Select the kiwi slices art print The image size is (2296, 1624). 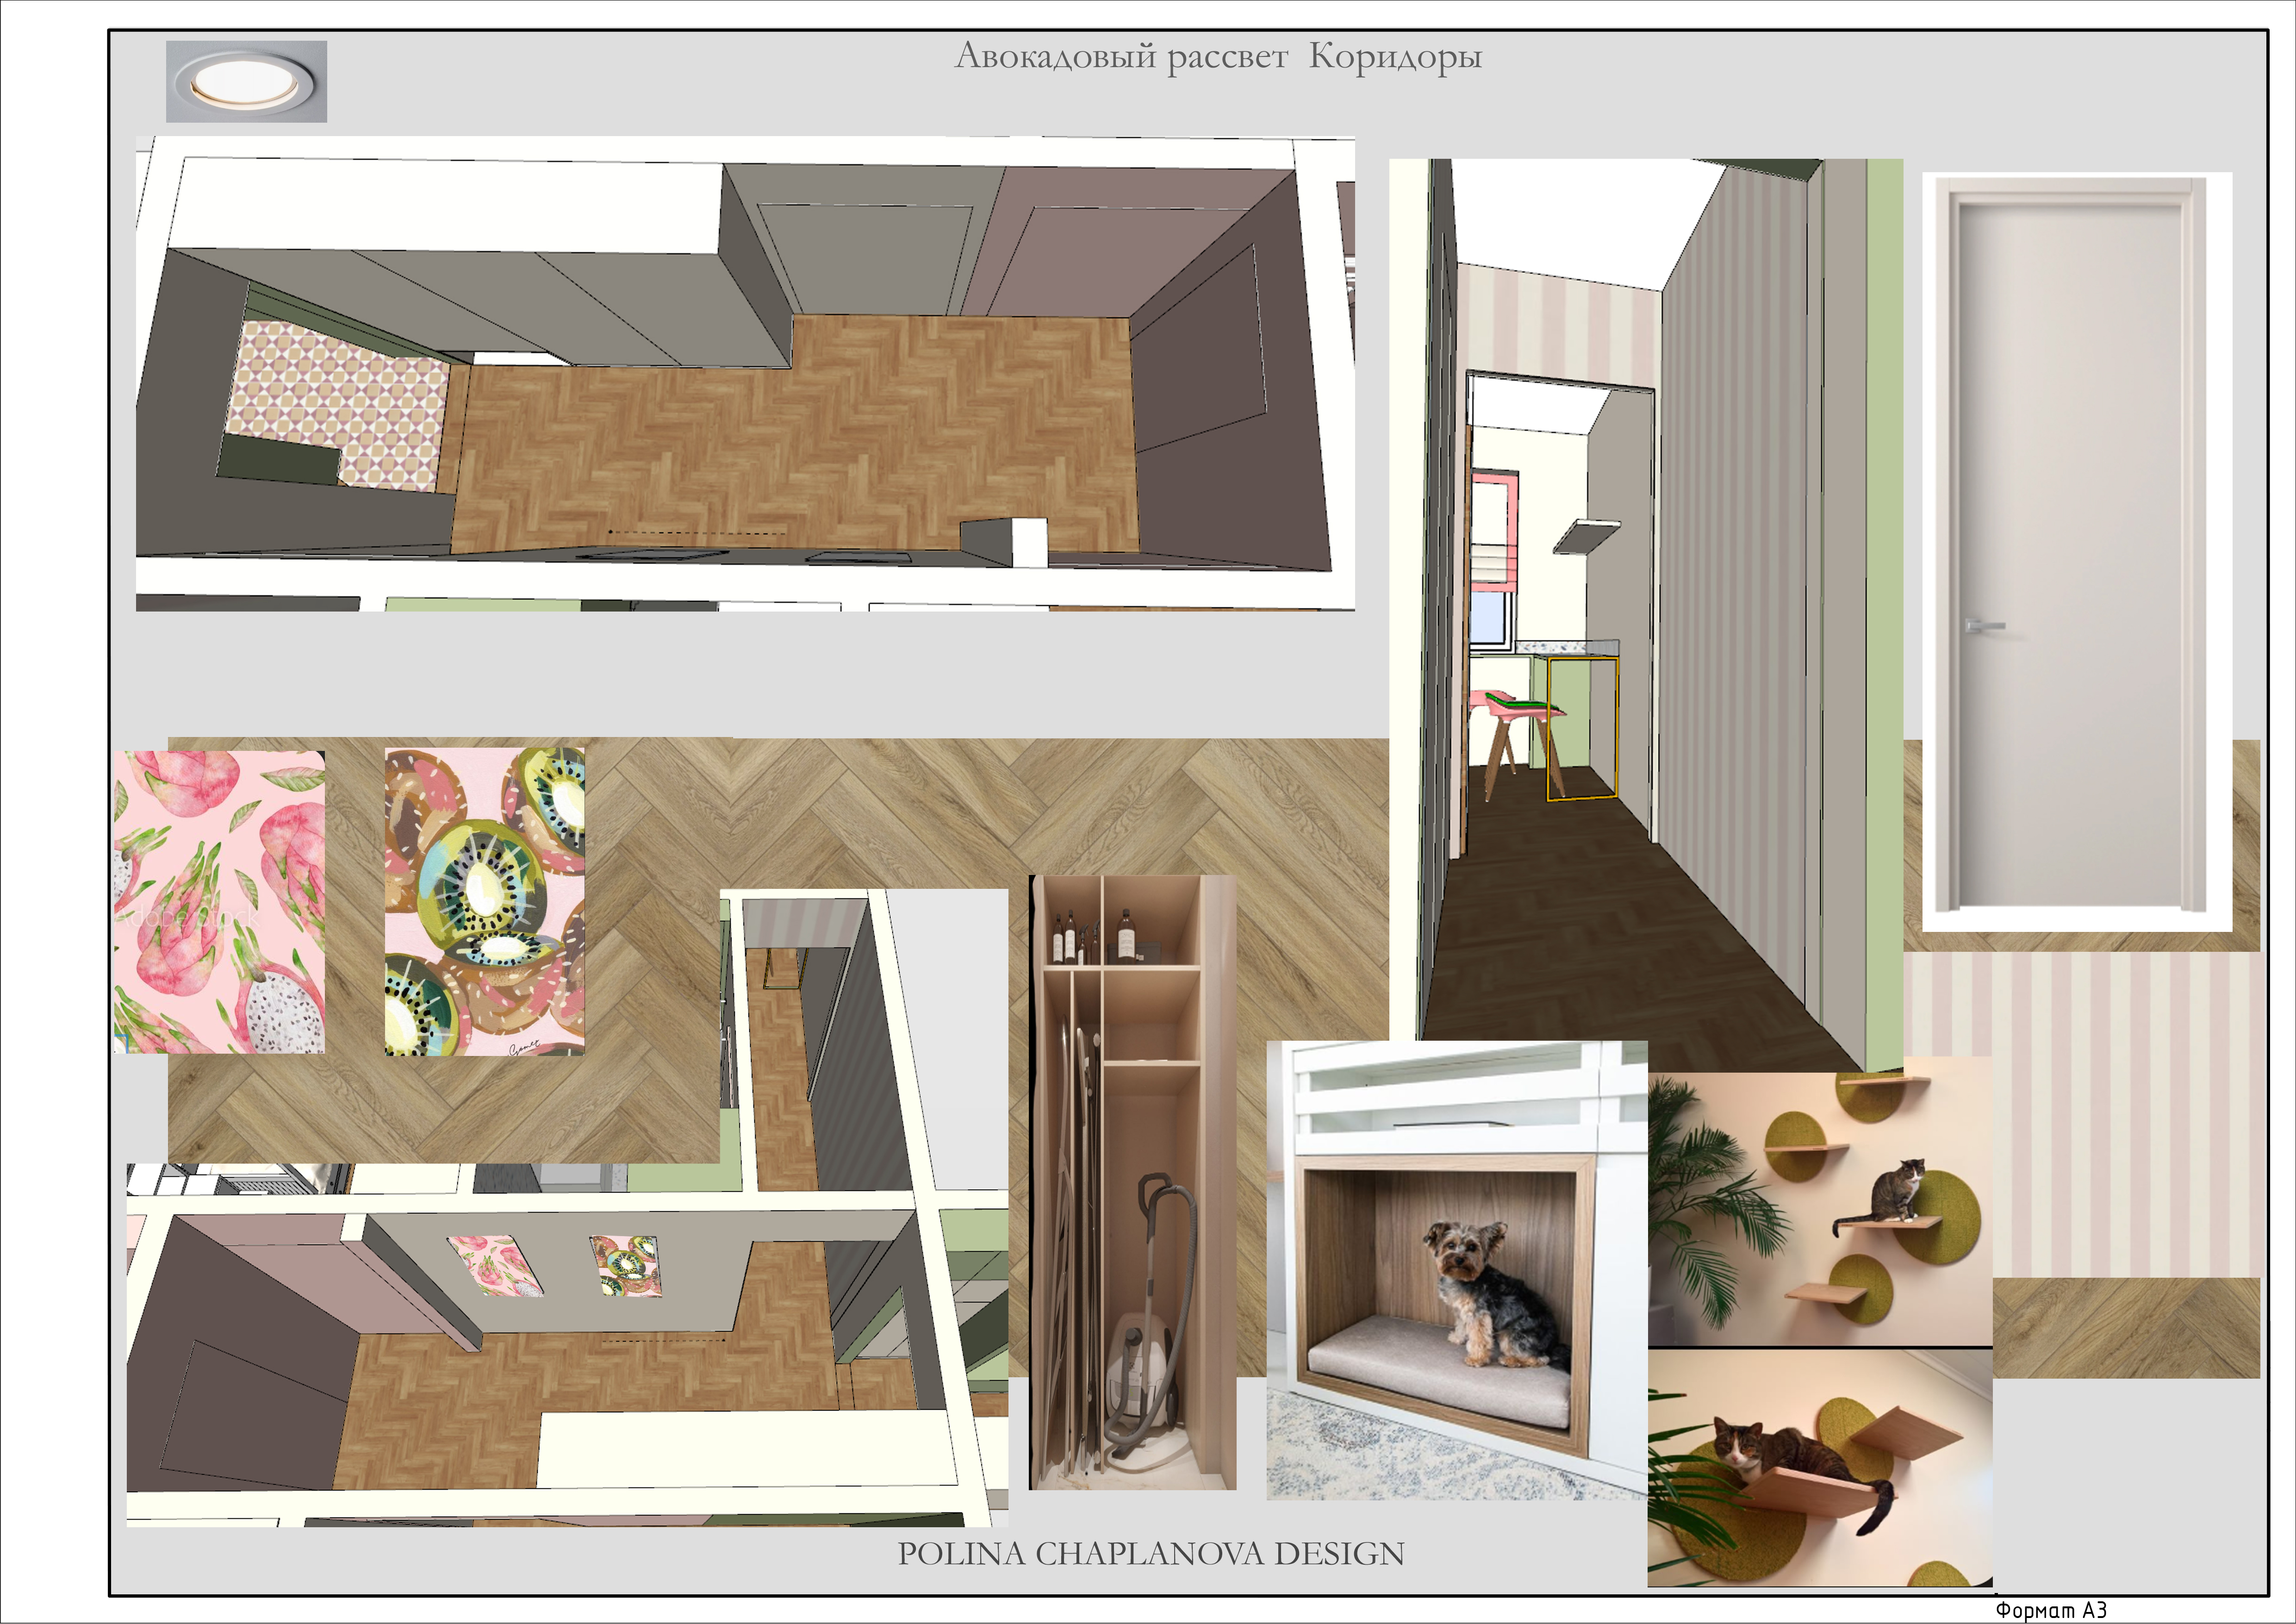[x=485, y=902]
